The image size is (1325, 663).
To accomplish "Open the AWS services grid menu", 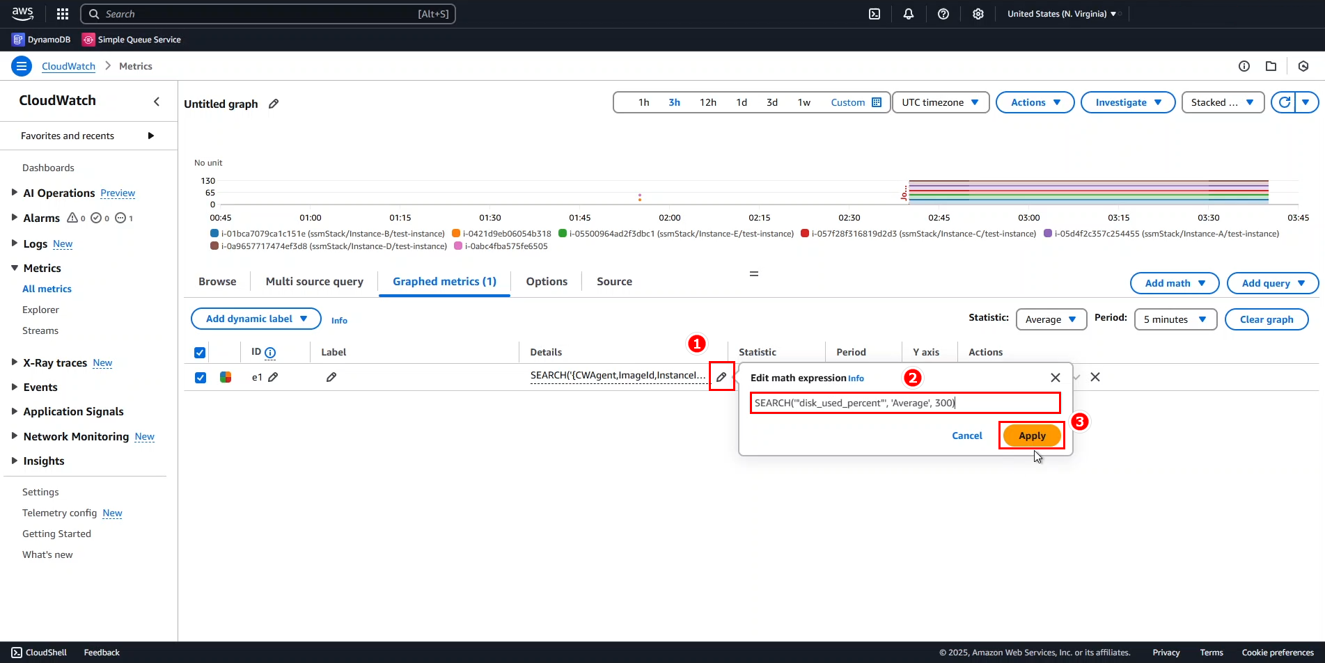I will (63, 14).
